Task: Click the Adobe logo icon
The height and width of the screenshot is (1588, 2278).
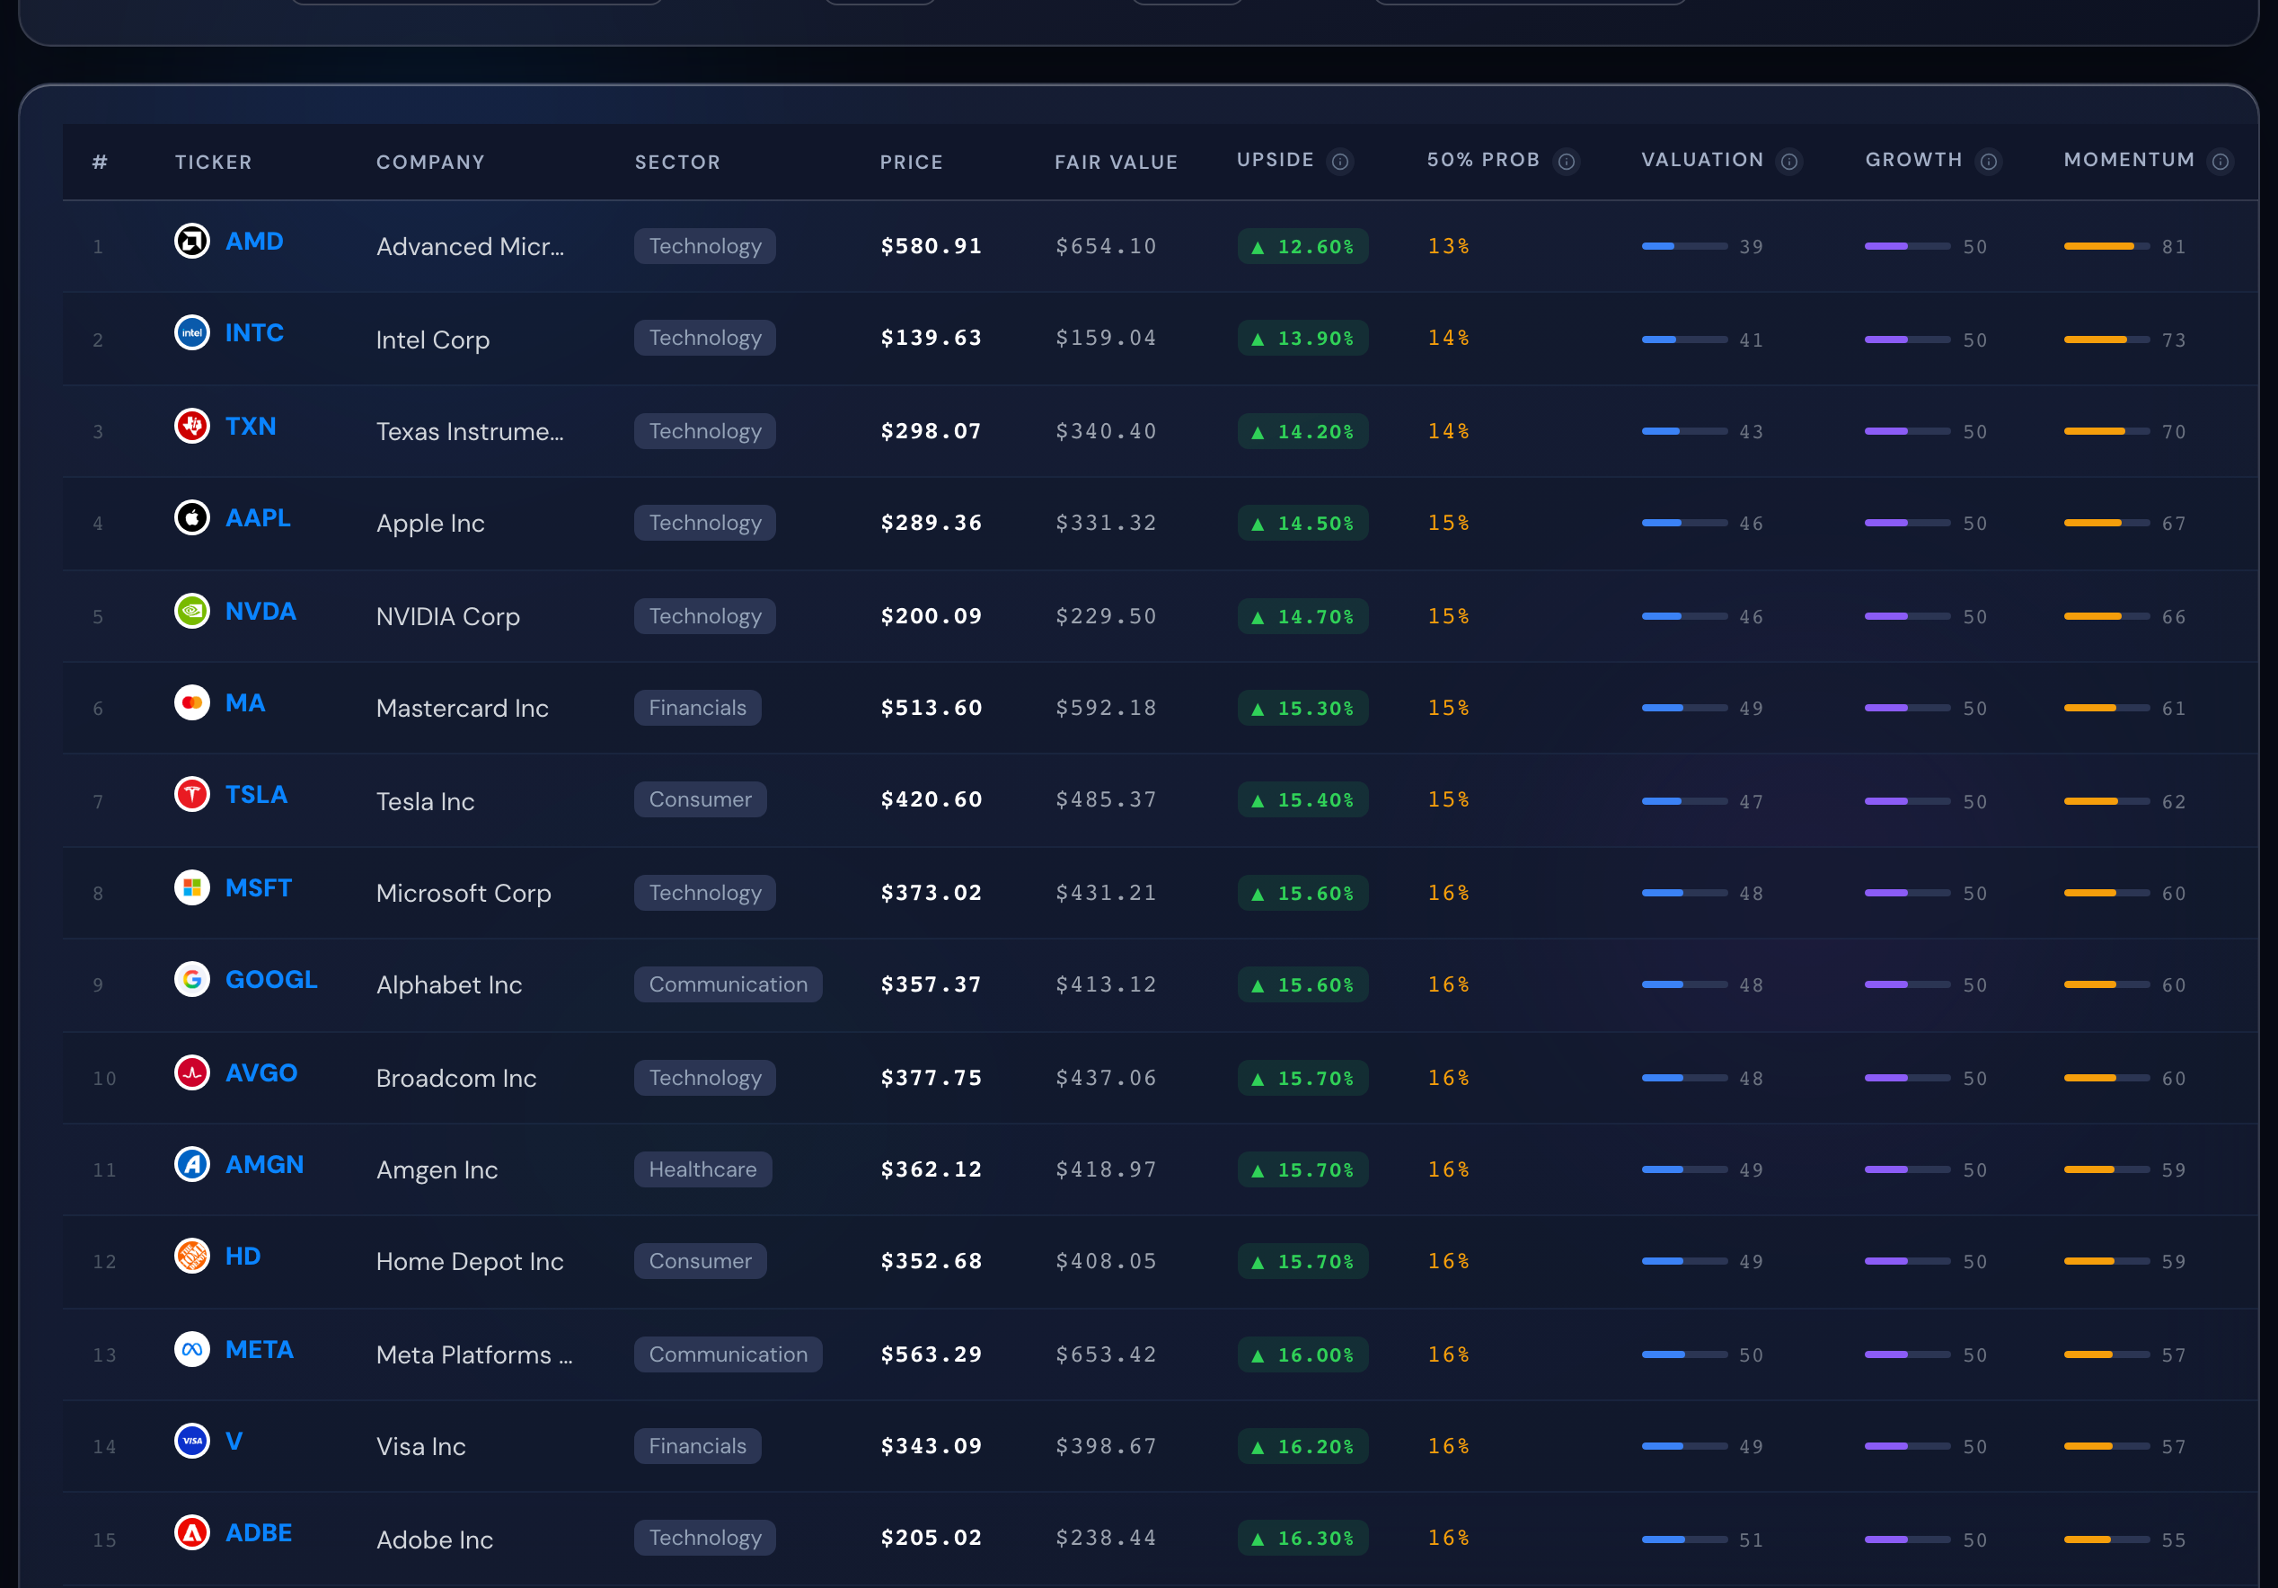Action: [x=191, y=1532]
